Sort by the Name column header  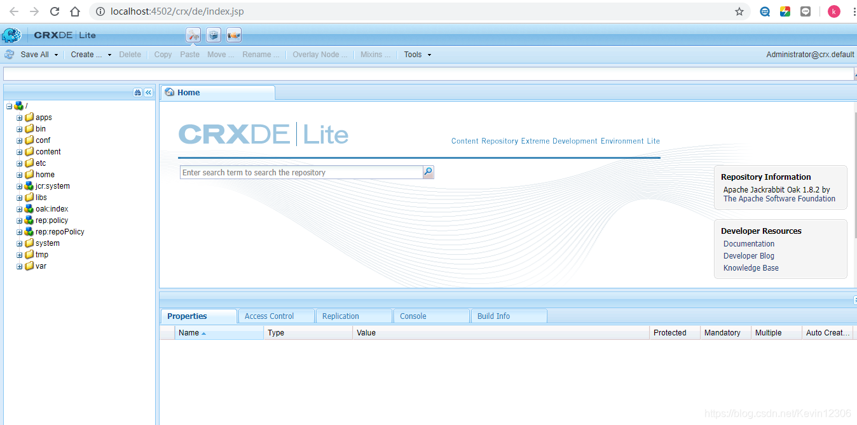(219, 333)
